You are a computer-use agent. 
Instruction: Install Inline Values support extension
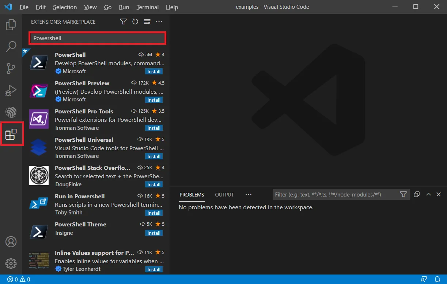tap(154, 269)
